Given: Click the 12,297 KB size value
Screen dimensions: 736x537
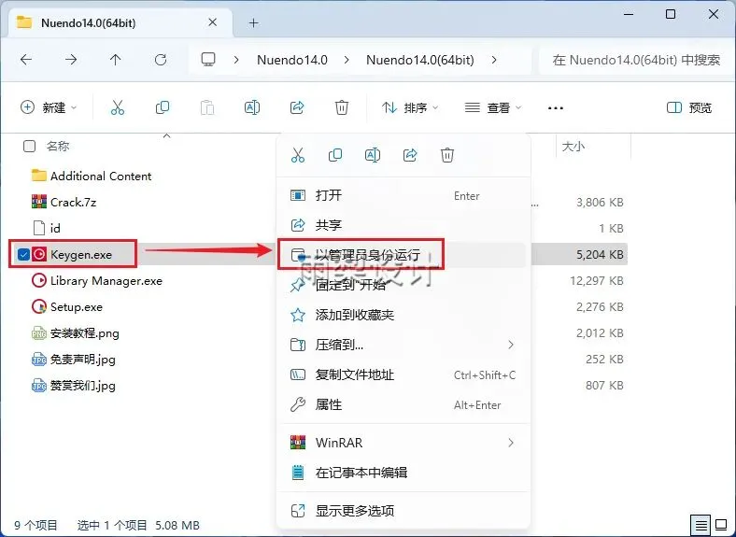Looking at the screenshot, I should coord(596,281).
